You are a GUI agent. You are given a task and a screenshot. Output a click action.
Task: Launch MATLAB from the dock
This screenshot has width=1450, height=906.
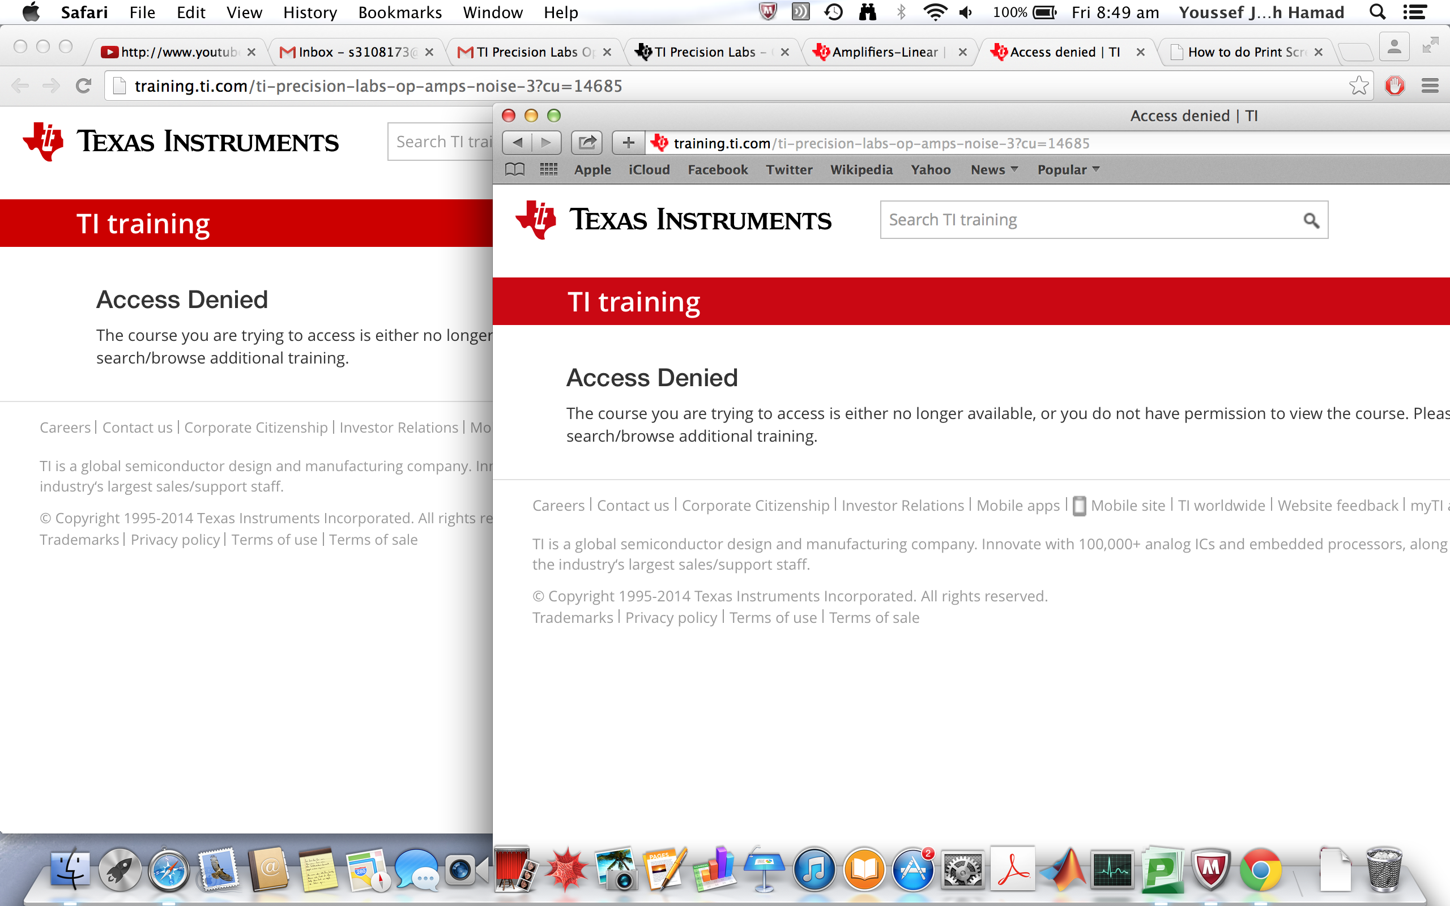(x=1063, y=870)
